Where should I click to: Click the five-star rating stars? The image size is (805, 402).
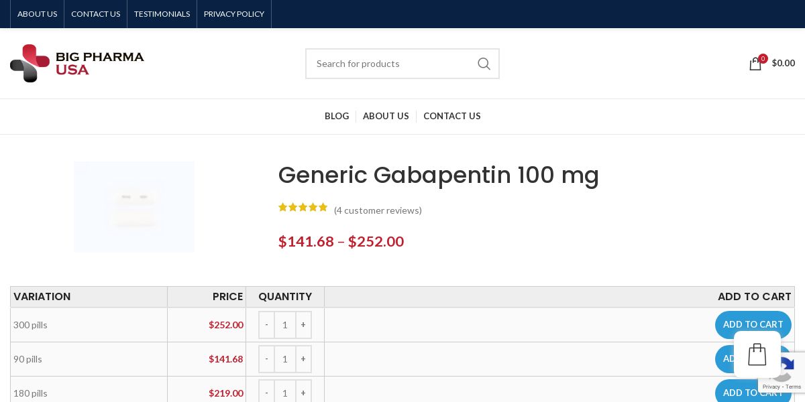click(303, 208)
